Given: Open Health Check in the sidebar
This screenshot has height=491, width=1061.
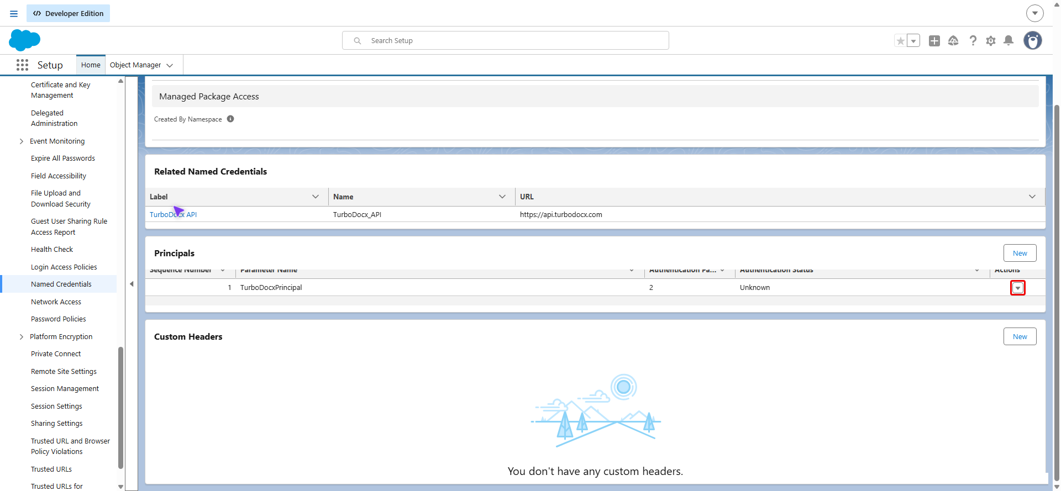Looking at the screenshot, I should 52,249.
